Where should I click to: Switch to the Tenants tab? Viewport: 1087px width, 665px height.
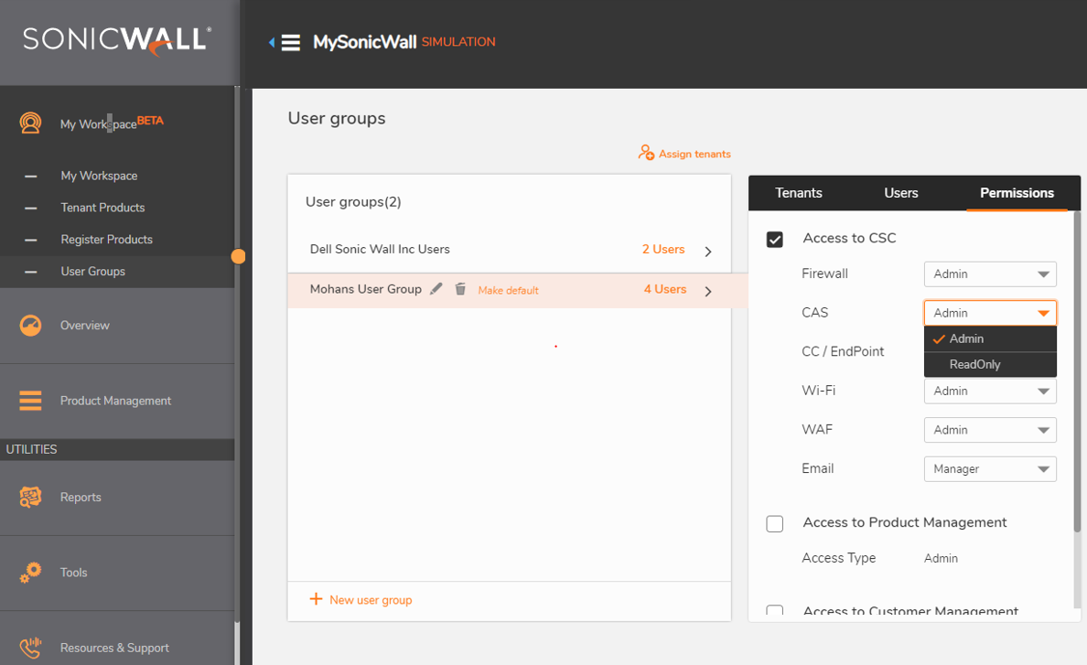[799, 193]
